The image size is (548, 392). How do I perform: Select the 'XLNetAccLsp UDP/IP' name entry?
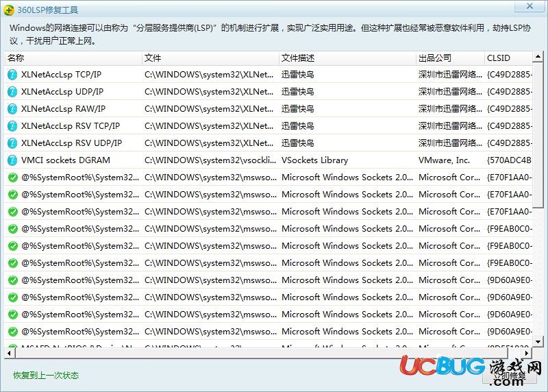[62, 92]
